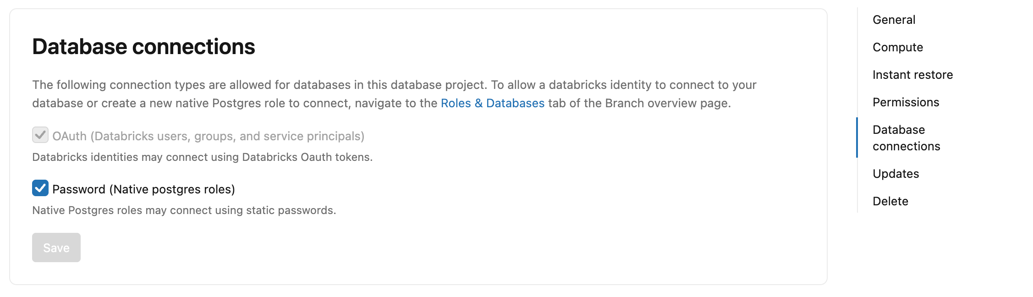Screen dimensions: 1033x297
Task: Select Database connections in side navigation
Action: coord(899,130)
